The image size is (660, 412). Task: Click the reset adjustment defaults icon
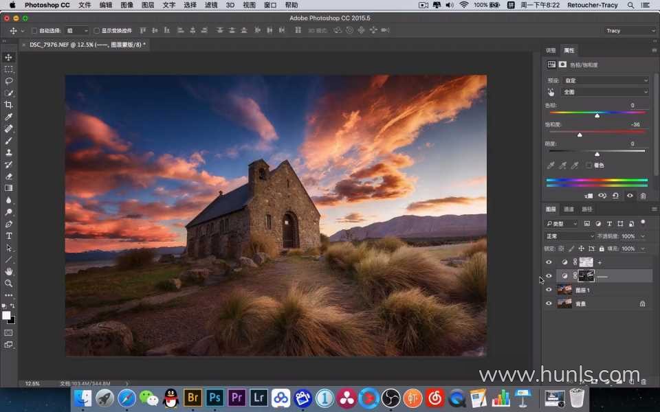pos(615,196)
